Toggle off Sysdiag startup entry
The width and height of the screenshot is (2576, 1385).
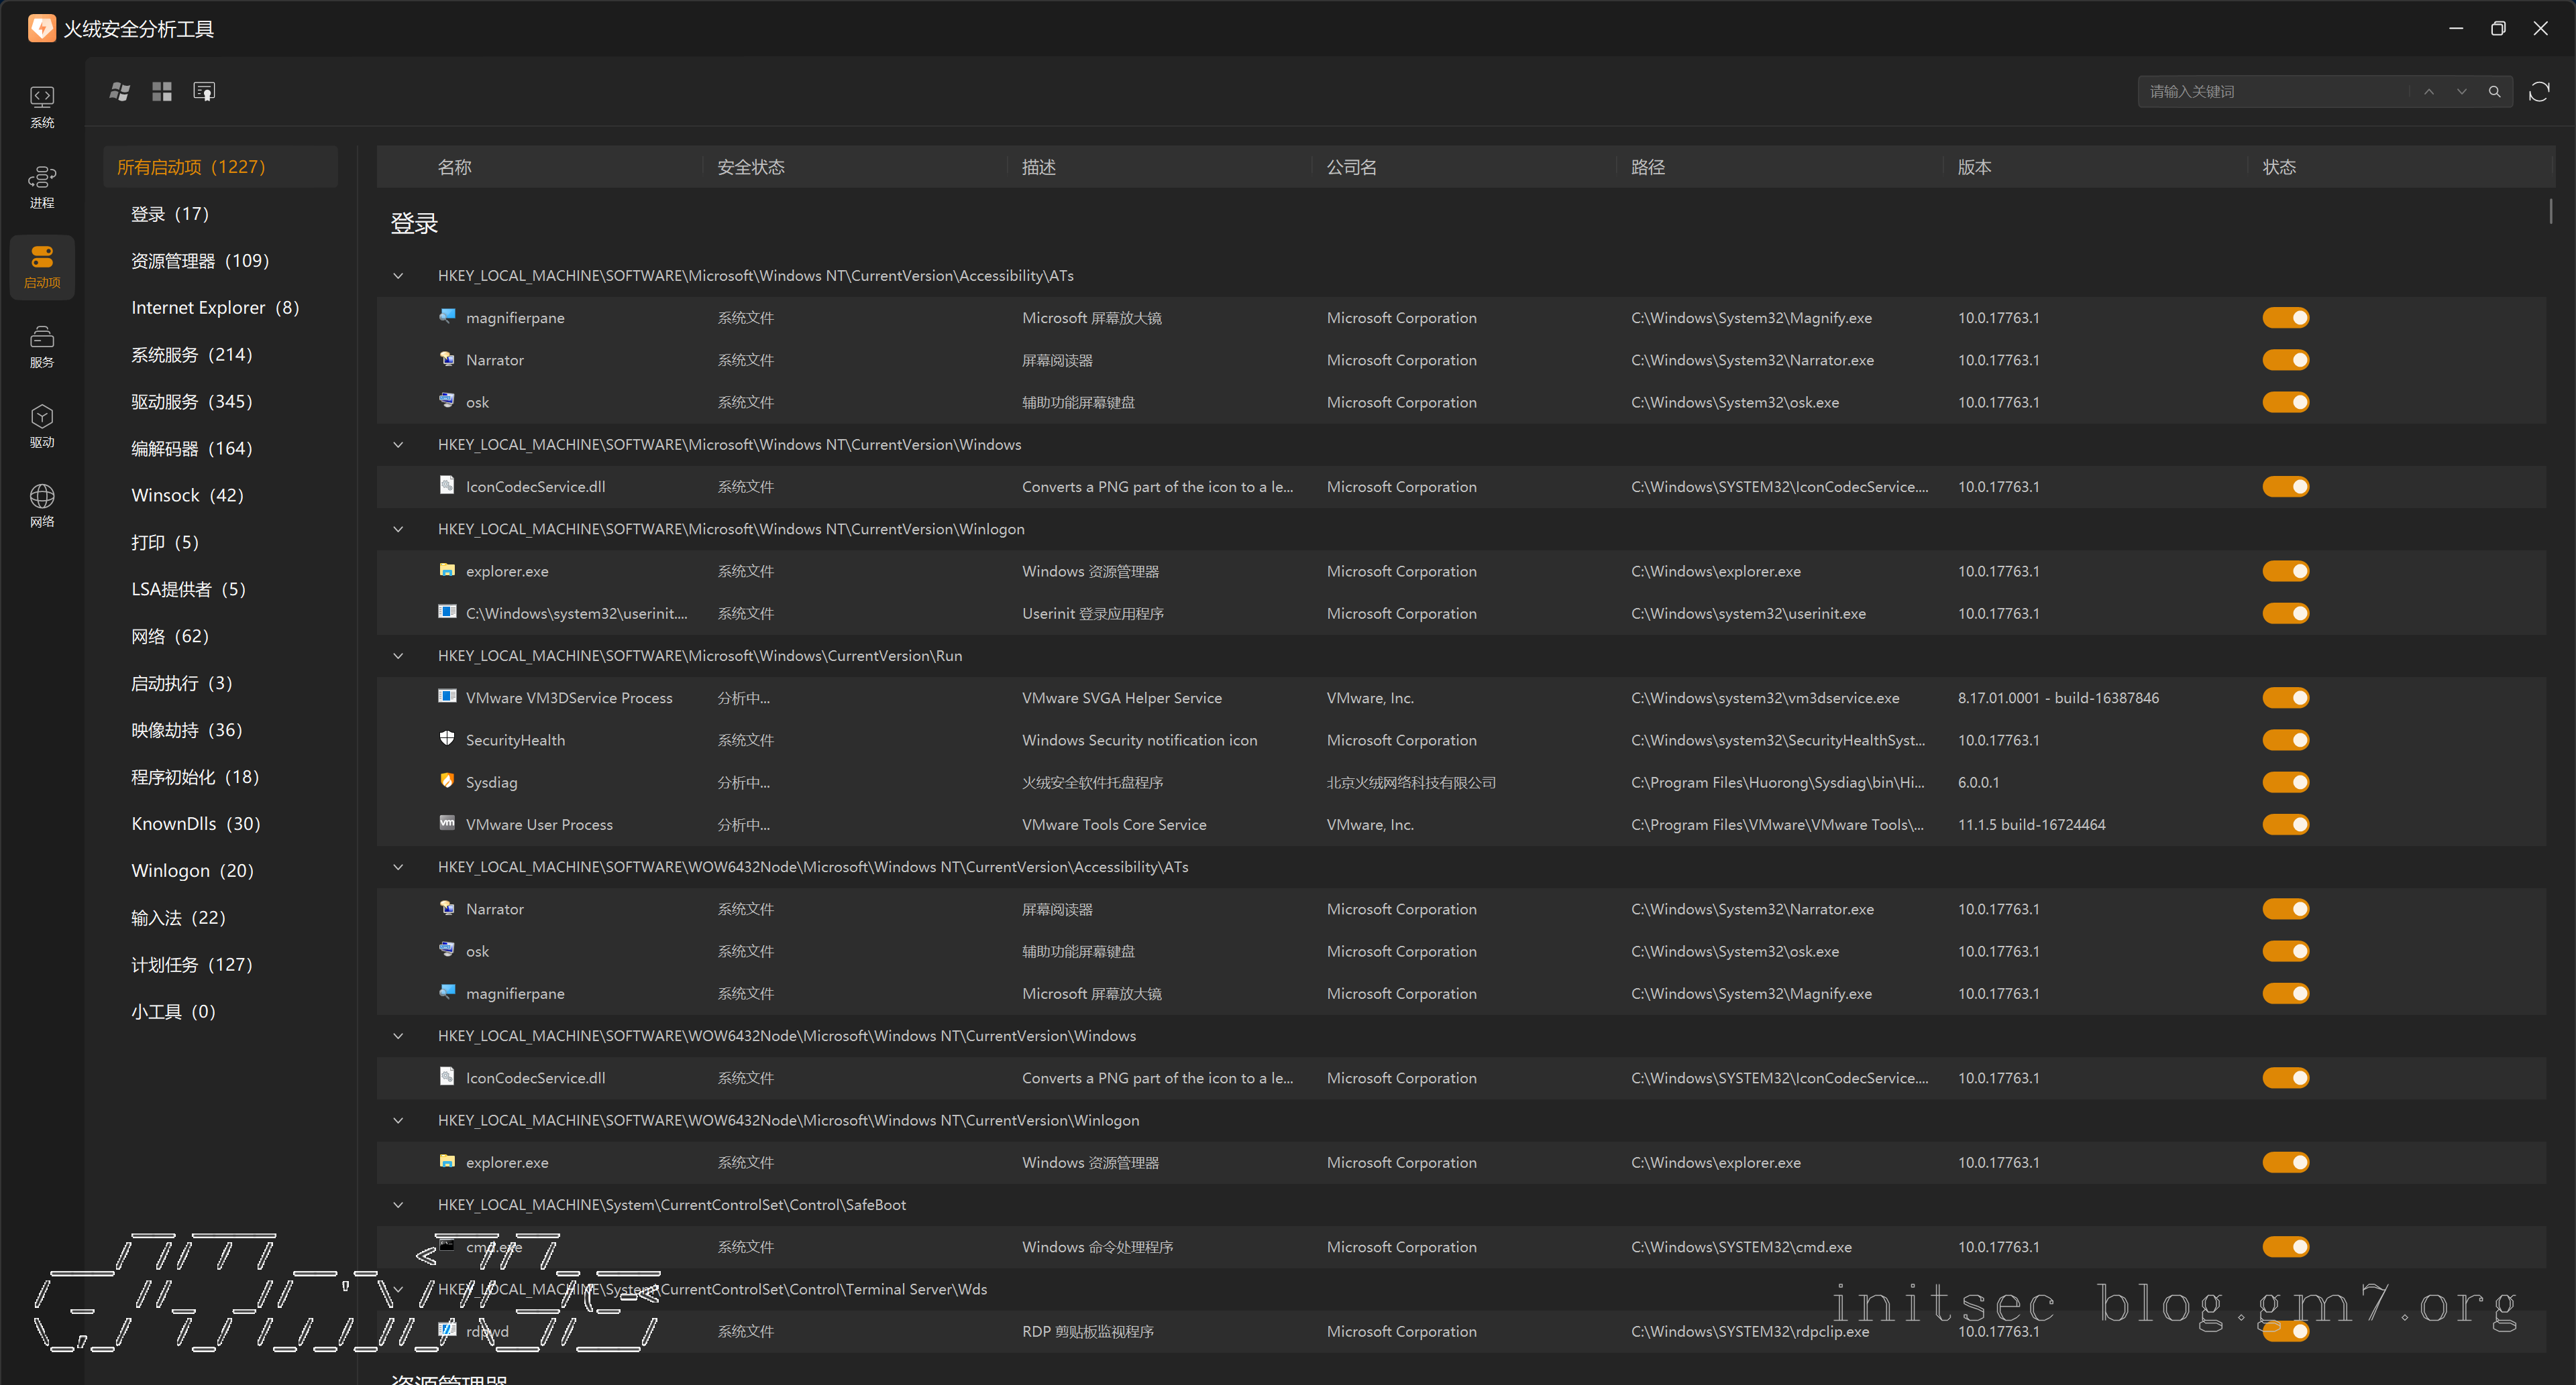pyautogui.click(x=2285, y=782)
